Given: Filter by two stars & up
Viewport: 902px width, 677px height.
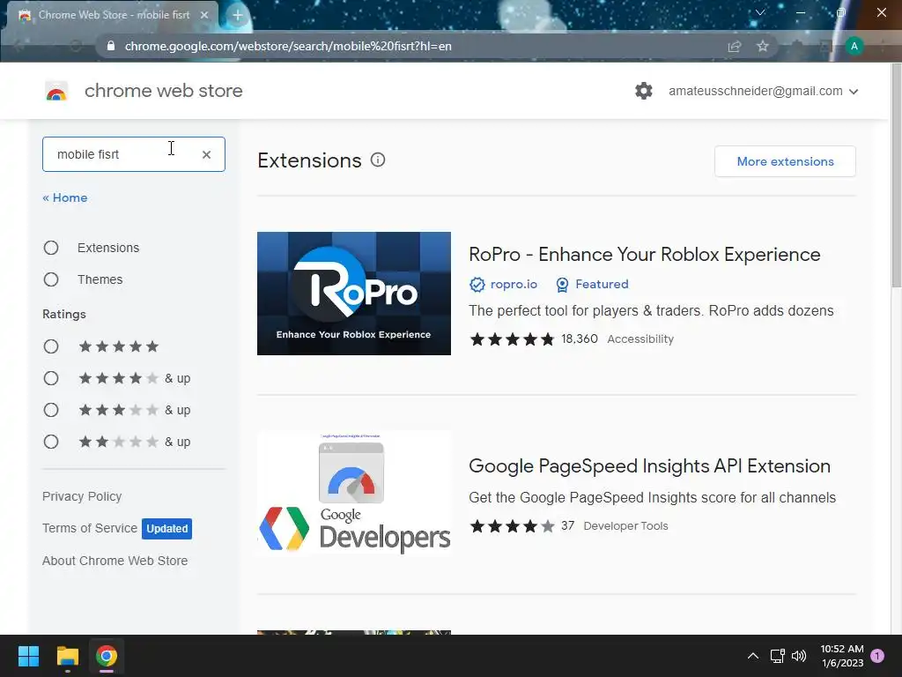Looking at the screenshot, I should pyautogui.click(x=51, y=442).
